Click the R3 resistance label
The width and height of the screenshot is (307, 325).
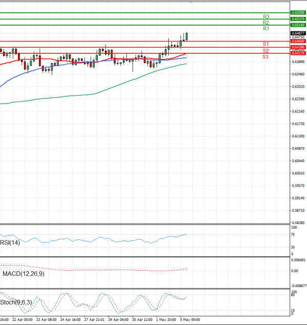(266, 17)
